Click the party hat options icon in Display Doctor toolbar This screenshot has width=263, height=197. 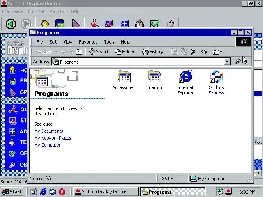pyautogui.click(x=76, y=23)
